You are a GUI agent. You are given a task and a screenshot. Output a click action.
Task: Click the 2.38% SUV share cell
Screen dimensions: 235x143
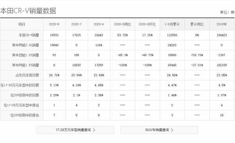pyautogui.click(x=99, y=95)
